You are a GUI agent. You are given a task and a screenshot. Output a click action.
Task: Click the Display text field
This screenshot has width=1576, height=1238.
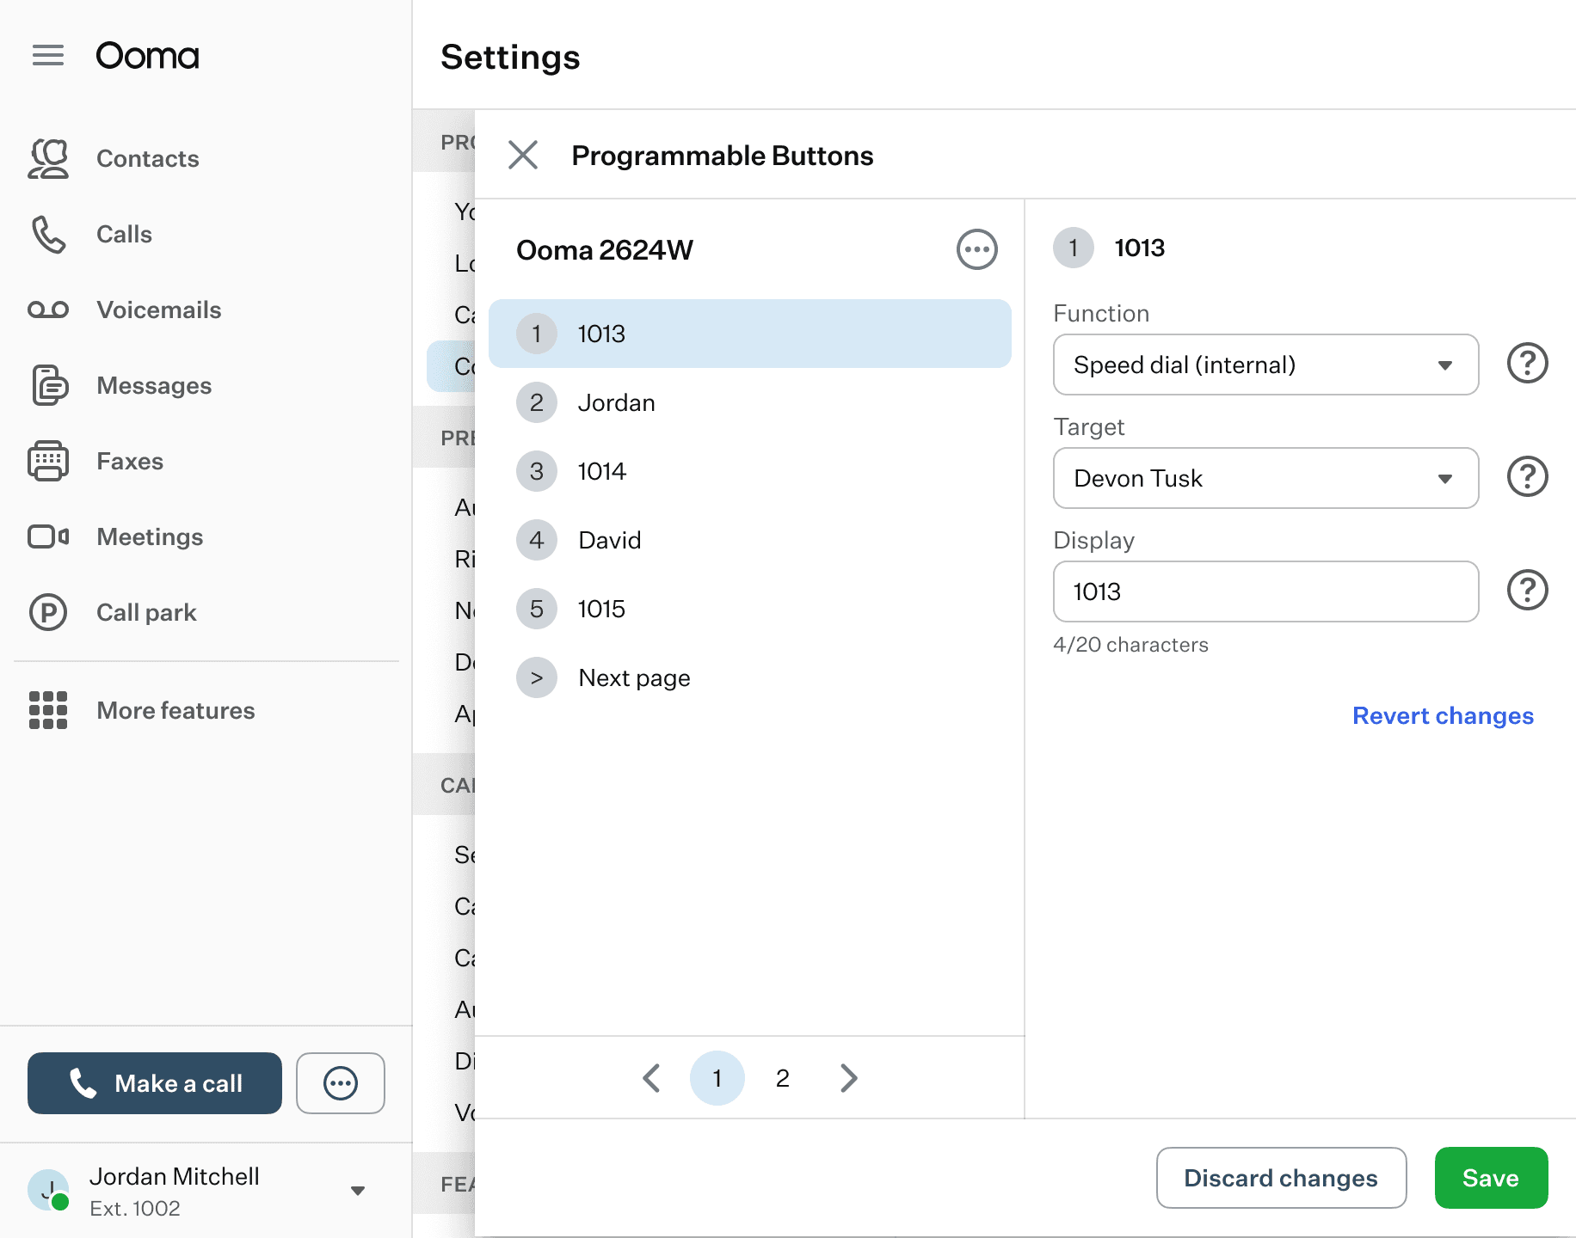1265,591
